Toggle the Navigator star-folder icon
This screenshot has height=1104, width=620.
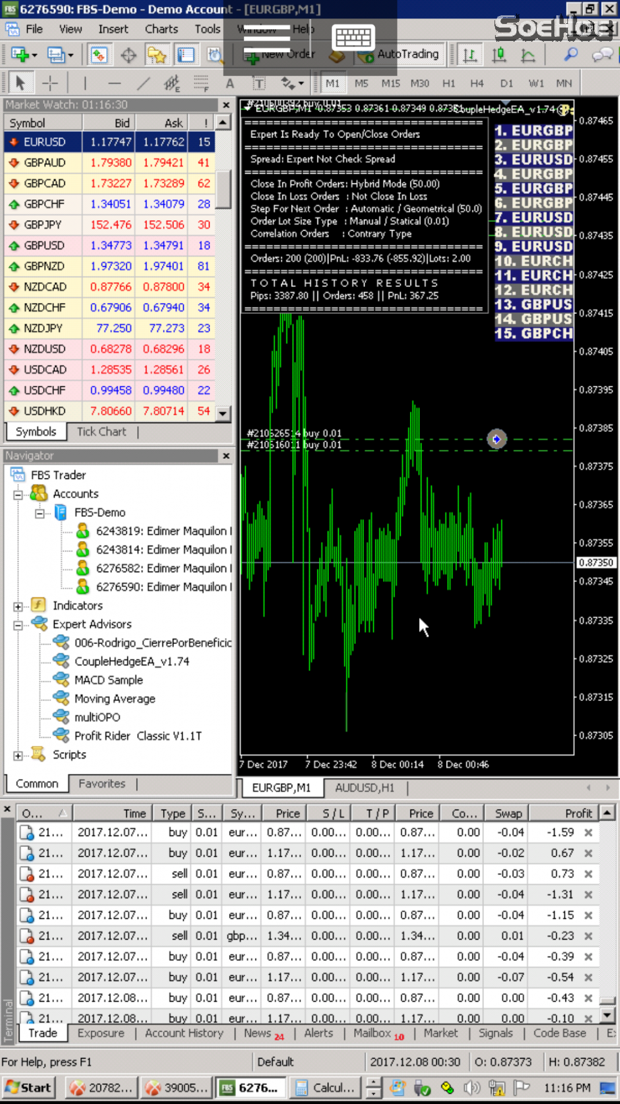[x=157, y=55]
